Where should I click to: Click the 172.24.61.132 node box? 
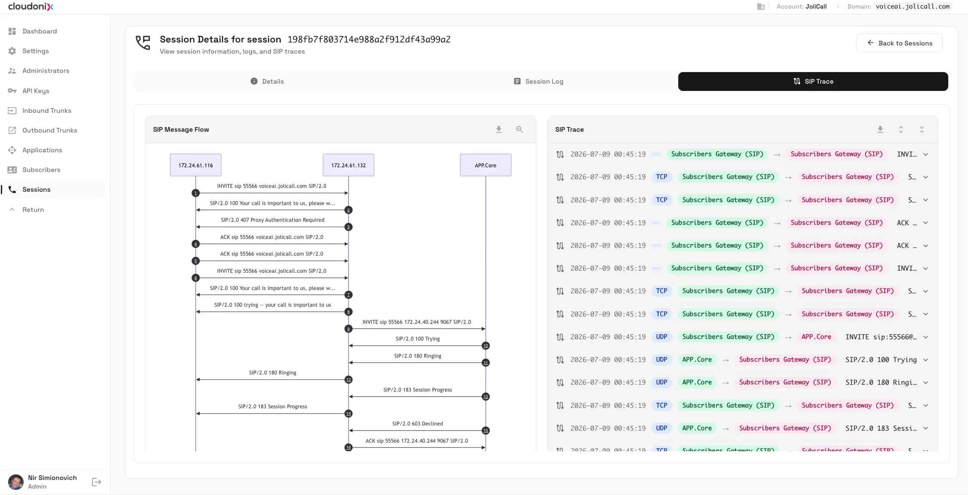point(349,165)
